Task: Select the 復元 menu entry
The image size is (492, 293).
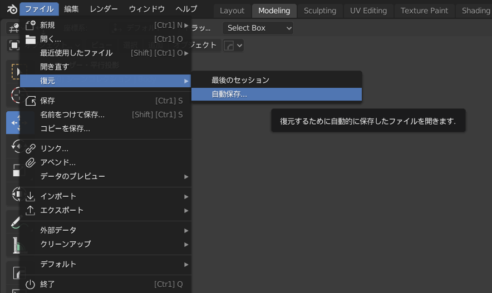Action: tap(105, 81)
